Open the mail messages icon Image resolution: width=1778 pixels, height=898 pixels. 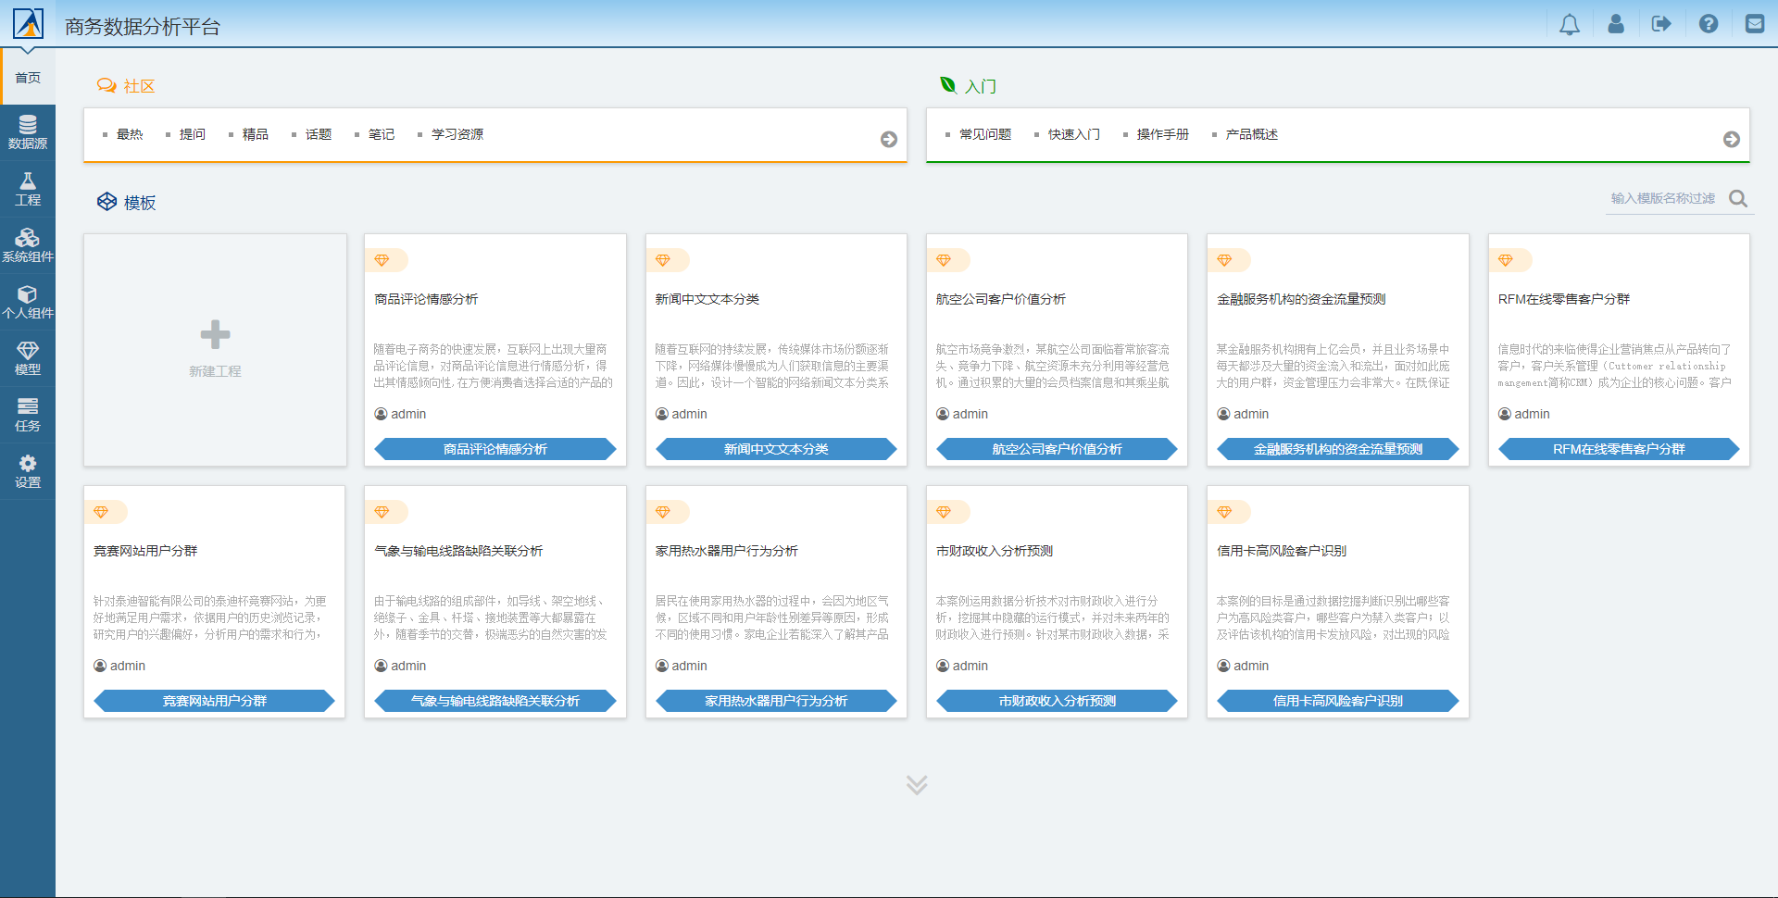point(1755,24)
